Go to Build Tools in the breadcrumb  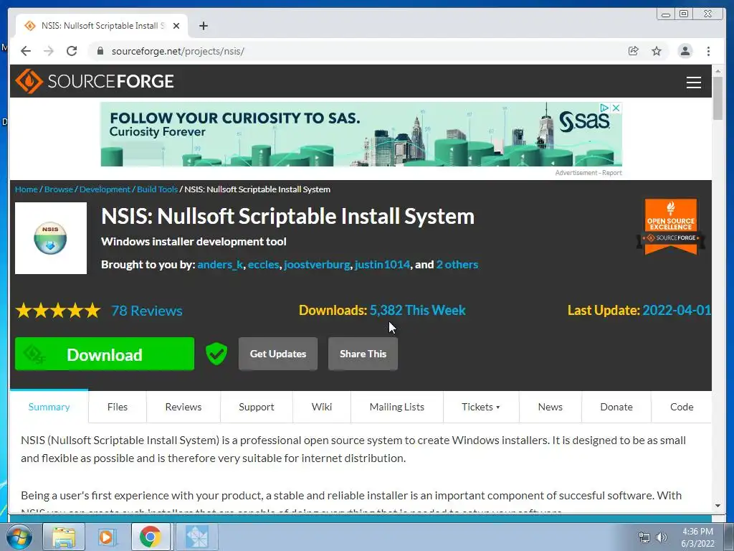pyautogui.click(x=157, y=189)
